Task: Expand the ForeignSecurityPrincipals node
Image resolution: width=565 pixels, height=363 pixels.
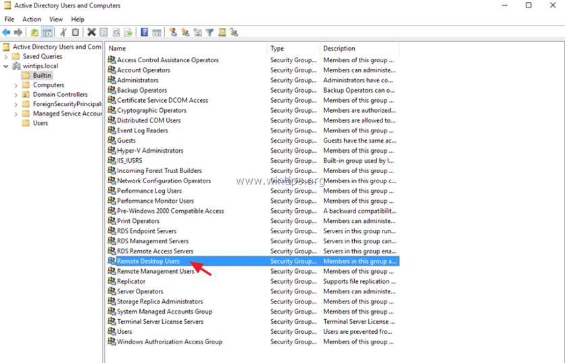Action: tap(16, 105)
